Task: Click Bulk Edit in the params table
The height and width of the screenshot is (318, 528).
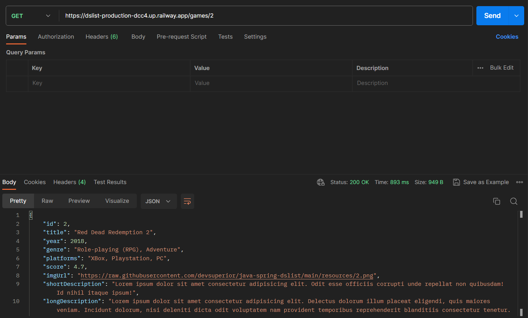Action: coord(502,68)
